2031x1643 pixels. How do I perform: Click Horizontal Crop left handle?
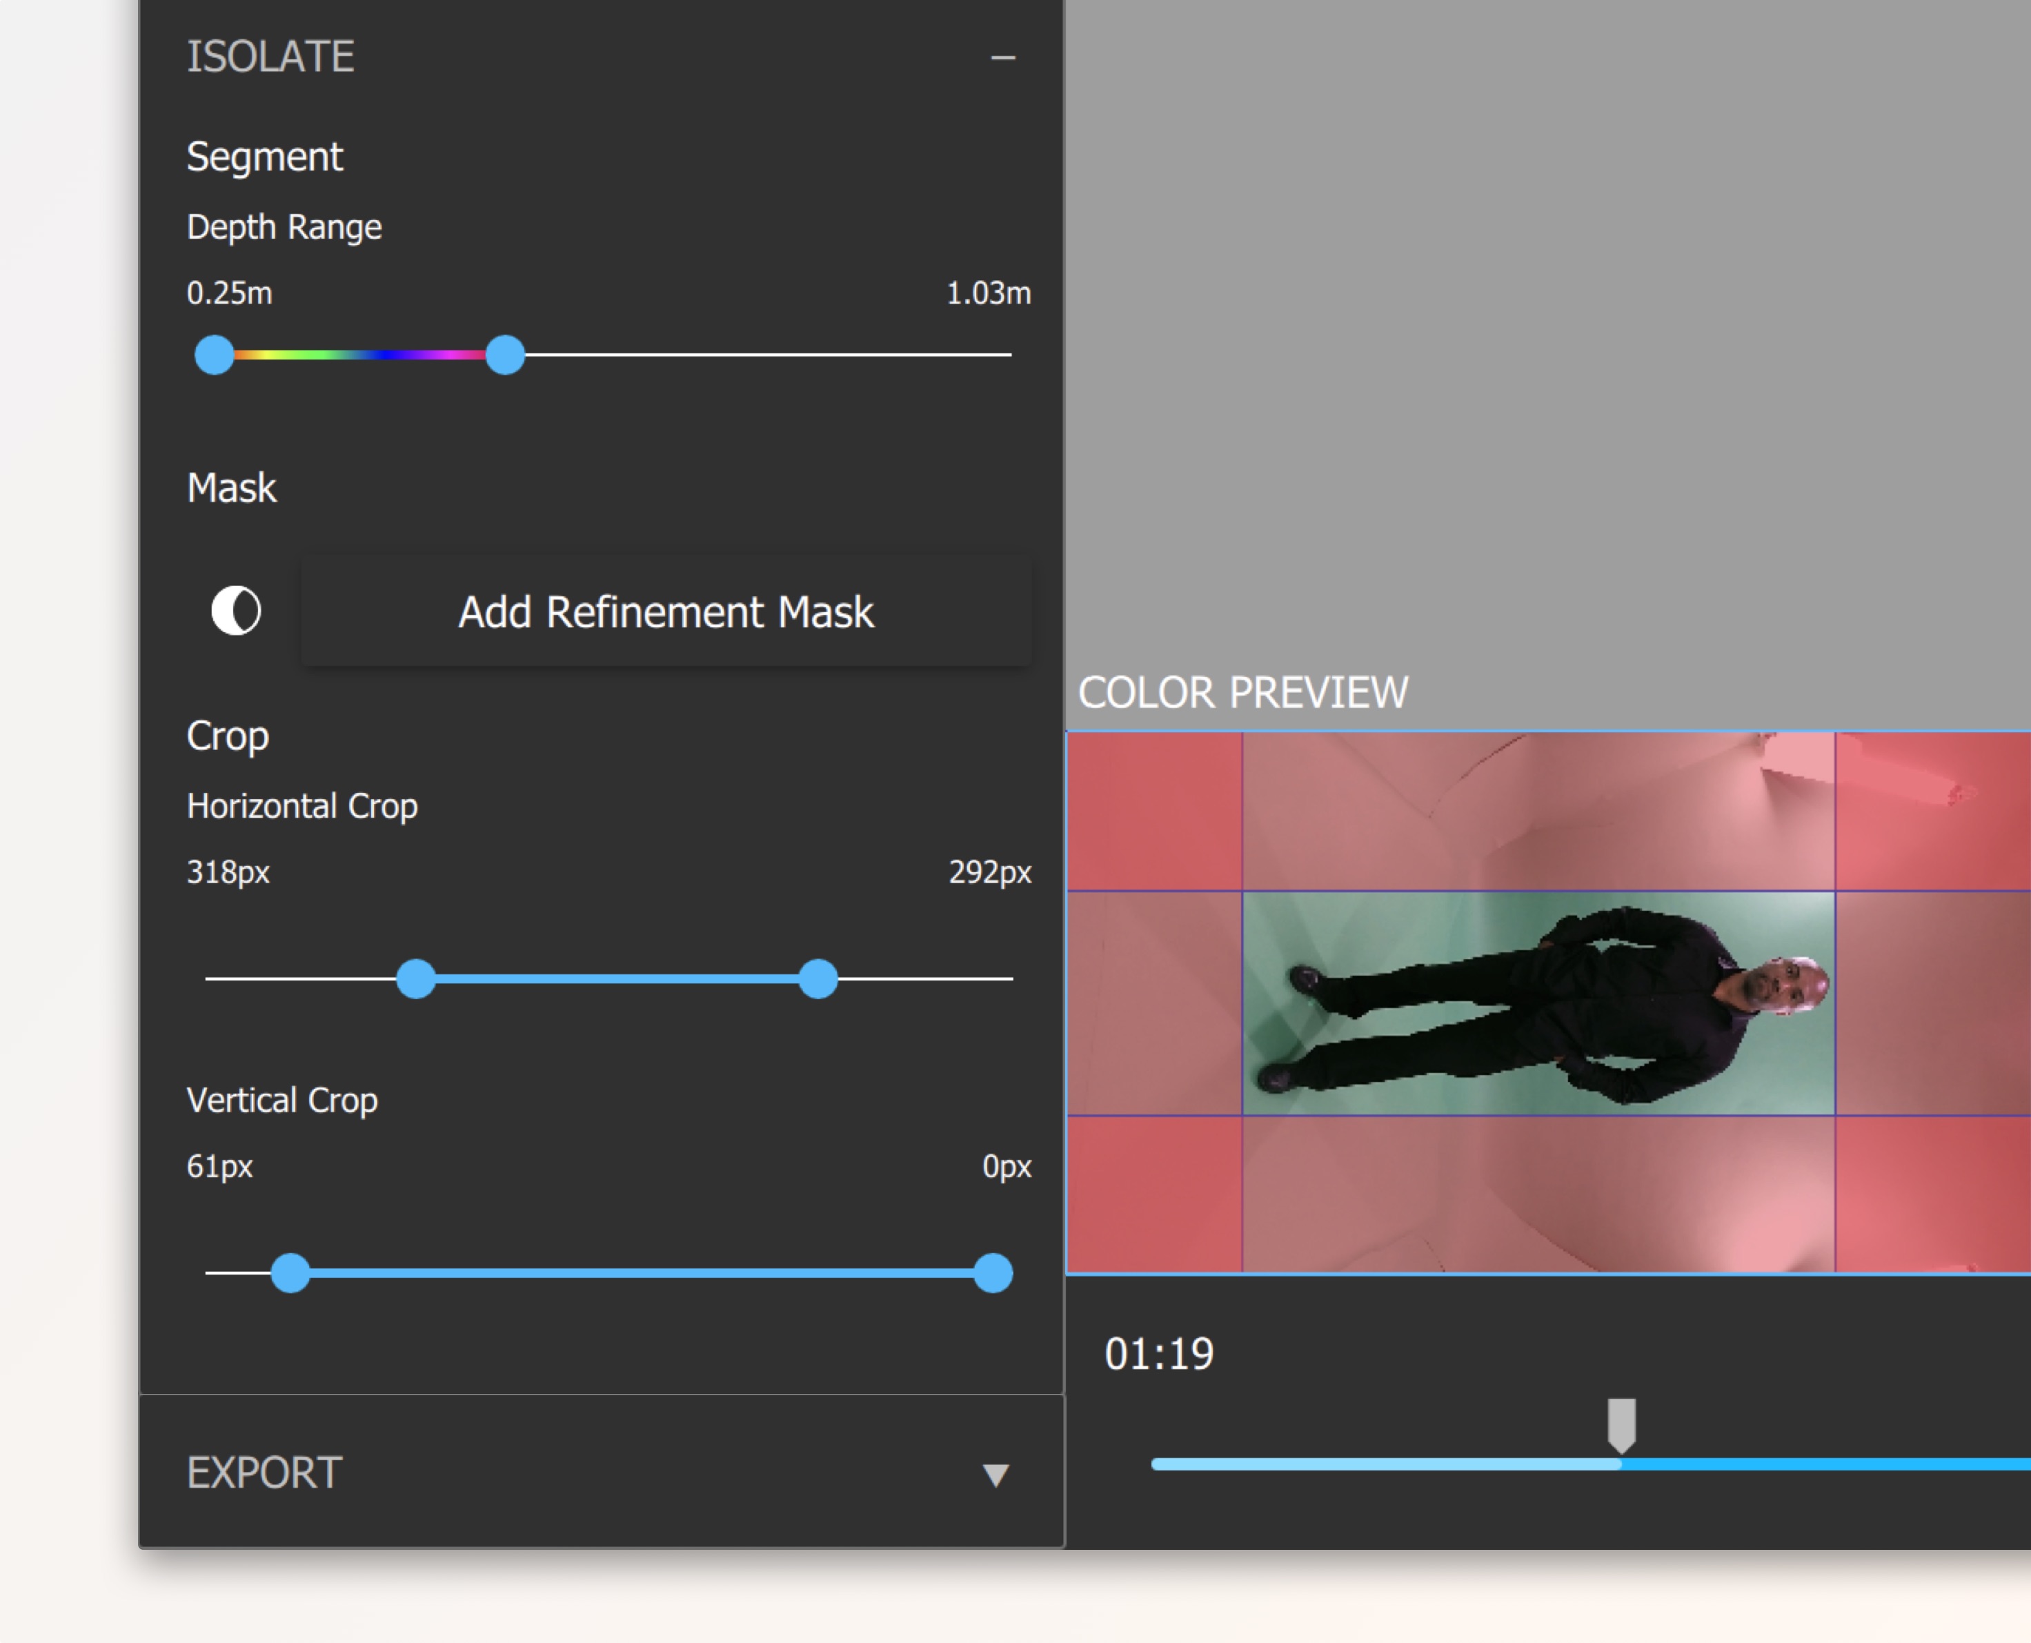415,978
